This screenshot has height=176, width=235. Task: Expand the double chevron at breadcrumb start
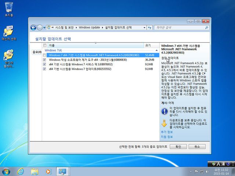(53, 27)
